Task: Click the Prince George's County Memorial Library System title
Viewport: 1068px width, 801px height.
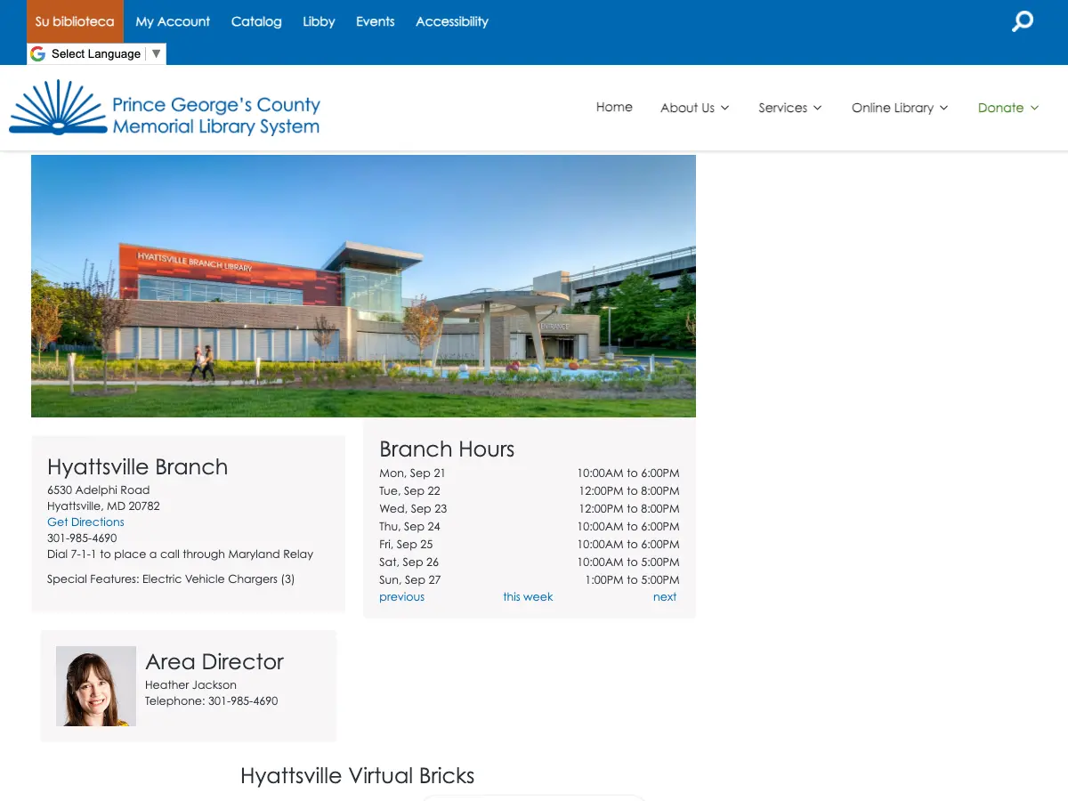Action: [215, 116]
